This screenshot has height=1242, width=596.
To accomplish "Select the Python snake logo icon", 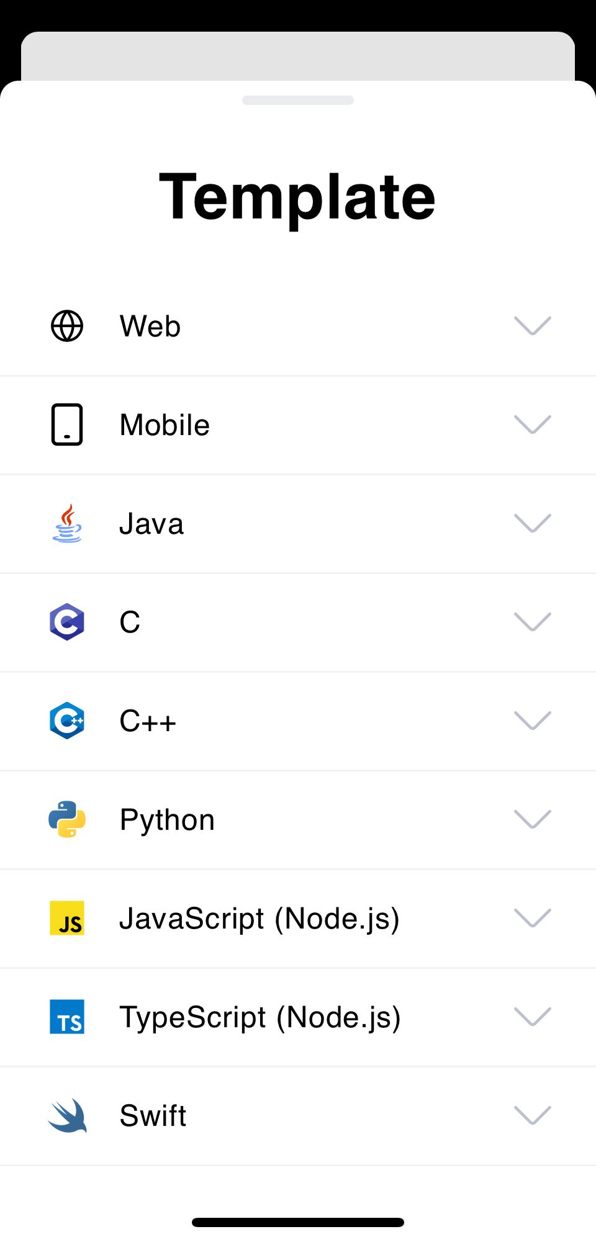I will tap(67, 819).
